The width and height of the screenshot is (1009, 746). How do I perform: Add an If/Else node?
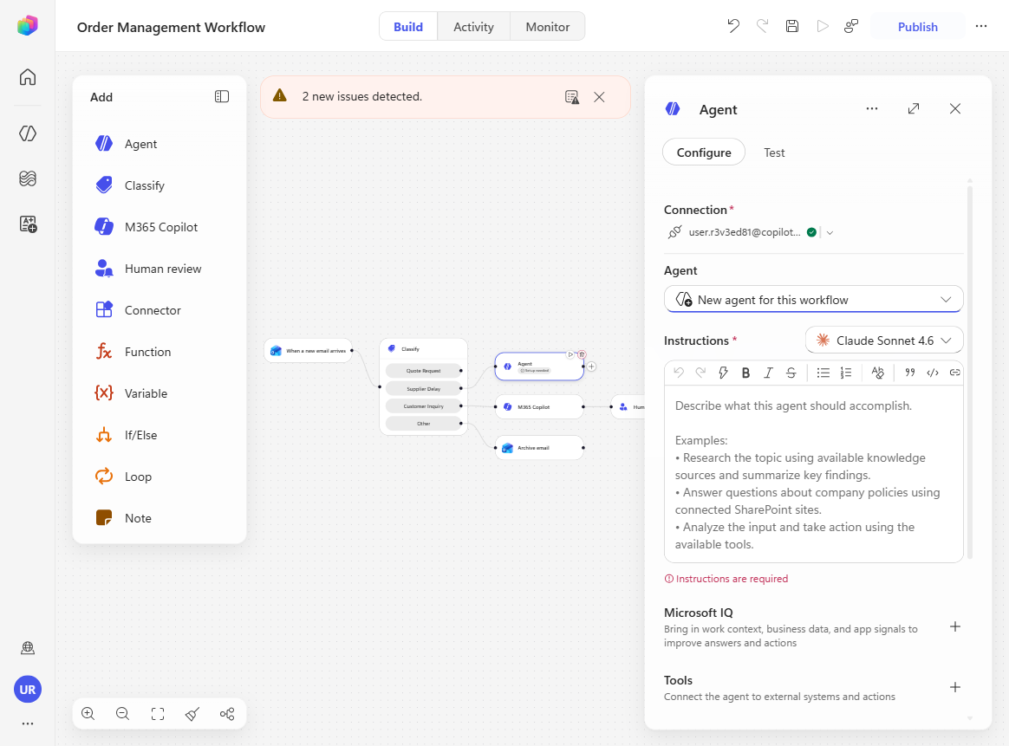point(159,435)
